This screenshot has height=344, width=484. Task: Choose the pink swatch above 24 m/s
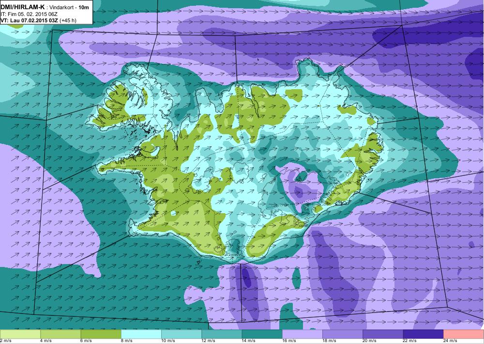464,334
